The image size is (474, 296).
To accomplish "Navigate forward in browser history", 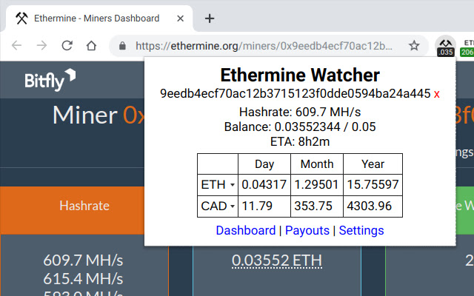I will [41, 46].
